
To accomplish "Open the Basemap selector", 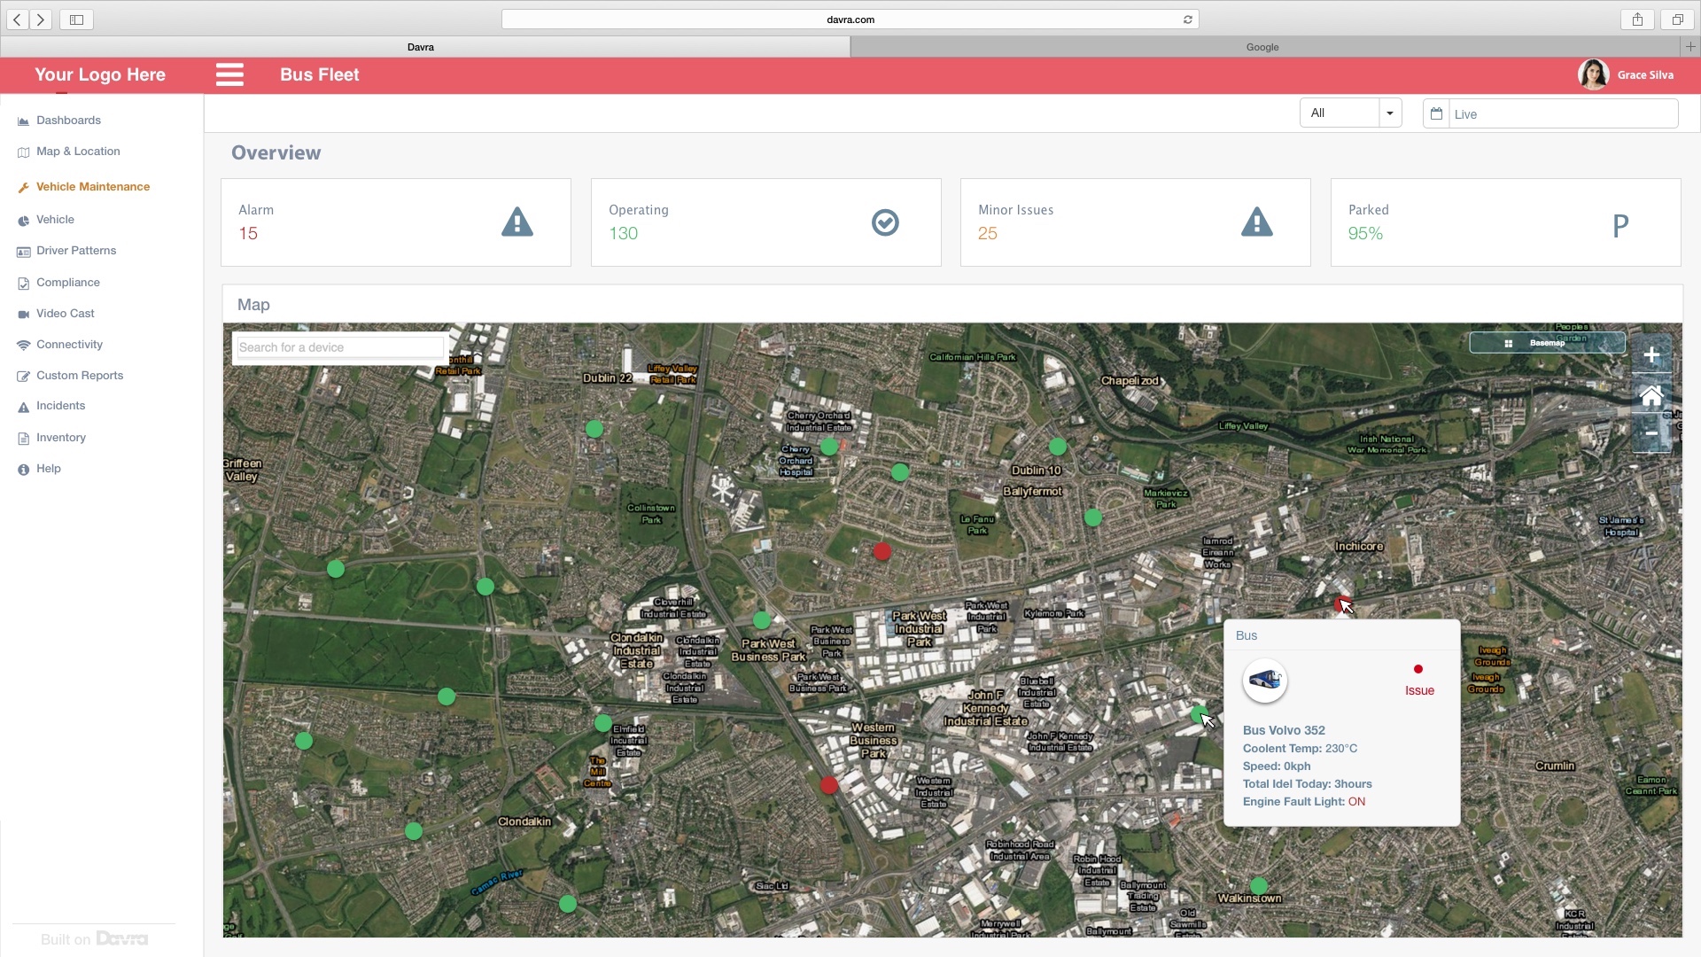I will (x=1547, y=343).
